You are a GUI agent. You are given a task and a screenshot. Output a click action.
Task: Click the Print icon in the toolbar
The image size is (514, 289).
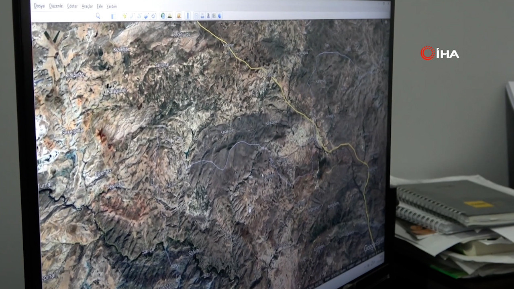(202, 16)
